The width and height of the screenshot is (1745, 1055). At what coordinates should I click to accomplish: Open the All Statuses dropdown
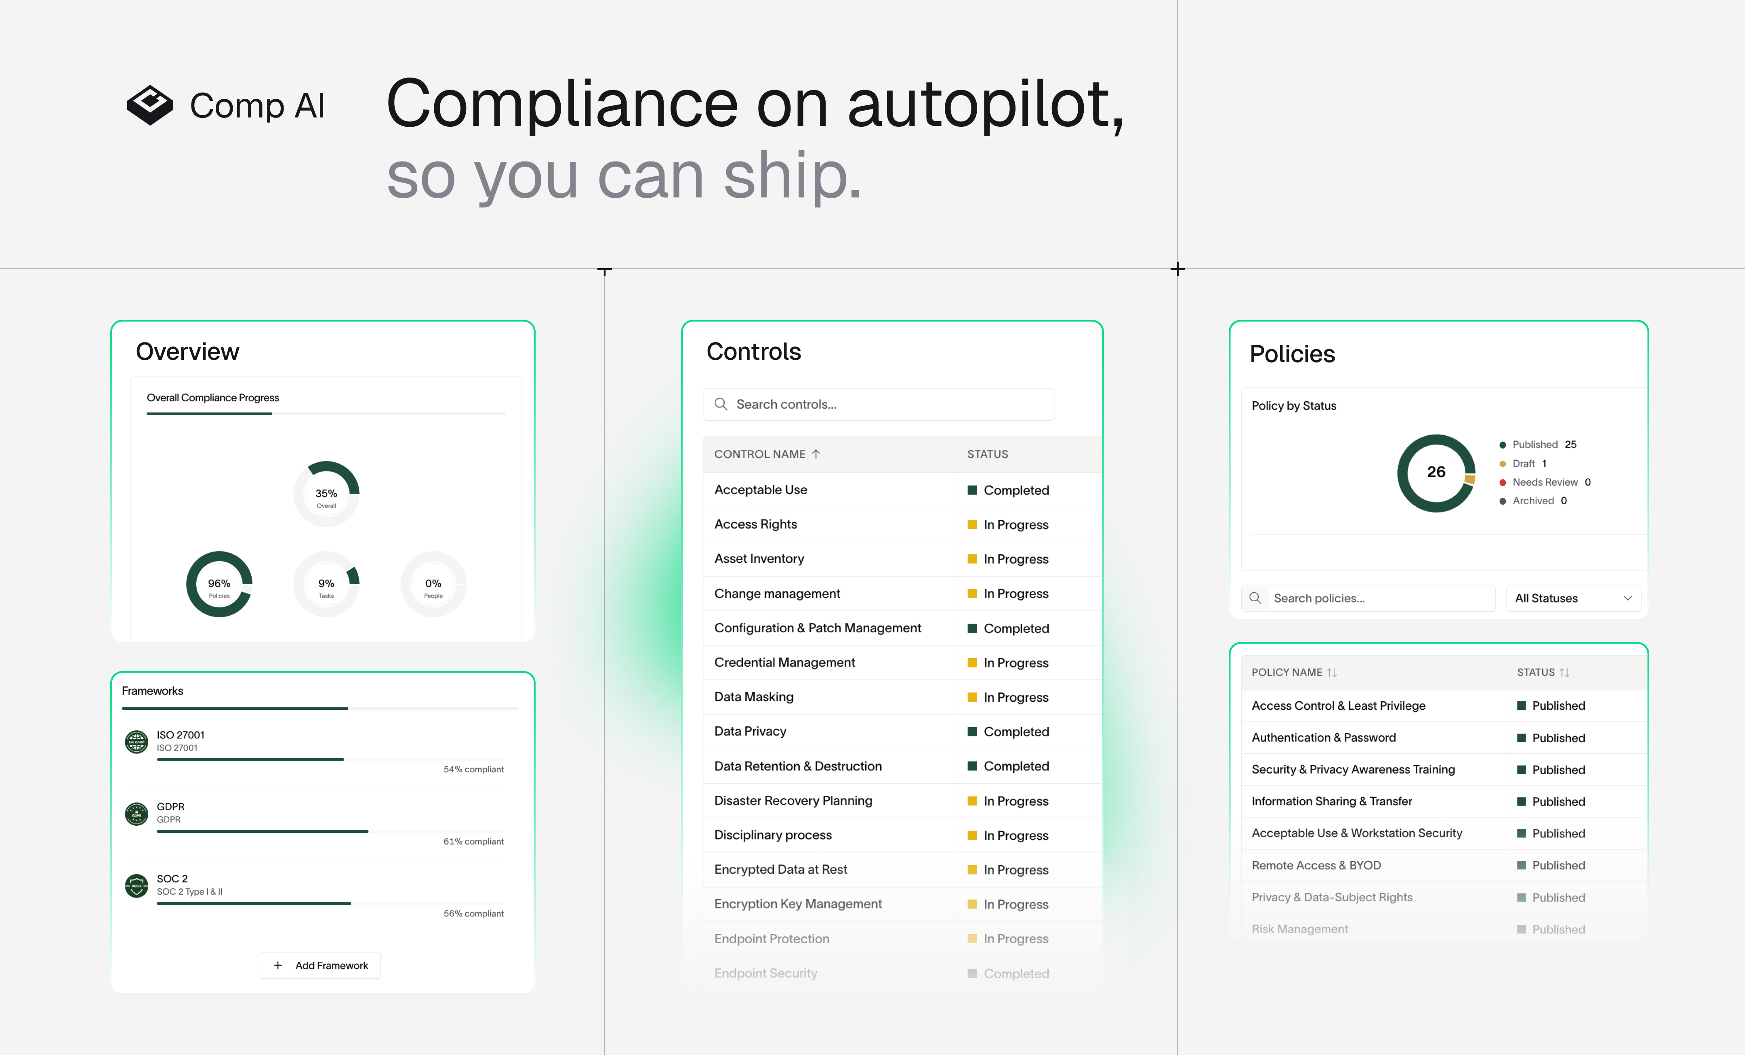1573,598
